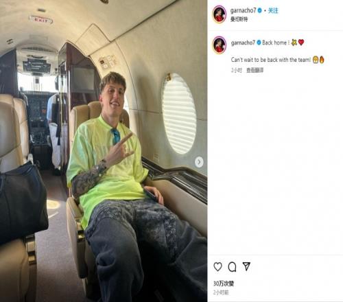Open garnacho7 avatar in post header

click(220, 14)
